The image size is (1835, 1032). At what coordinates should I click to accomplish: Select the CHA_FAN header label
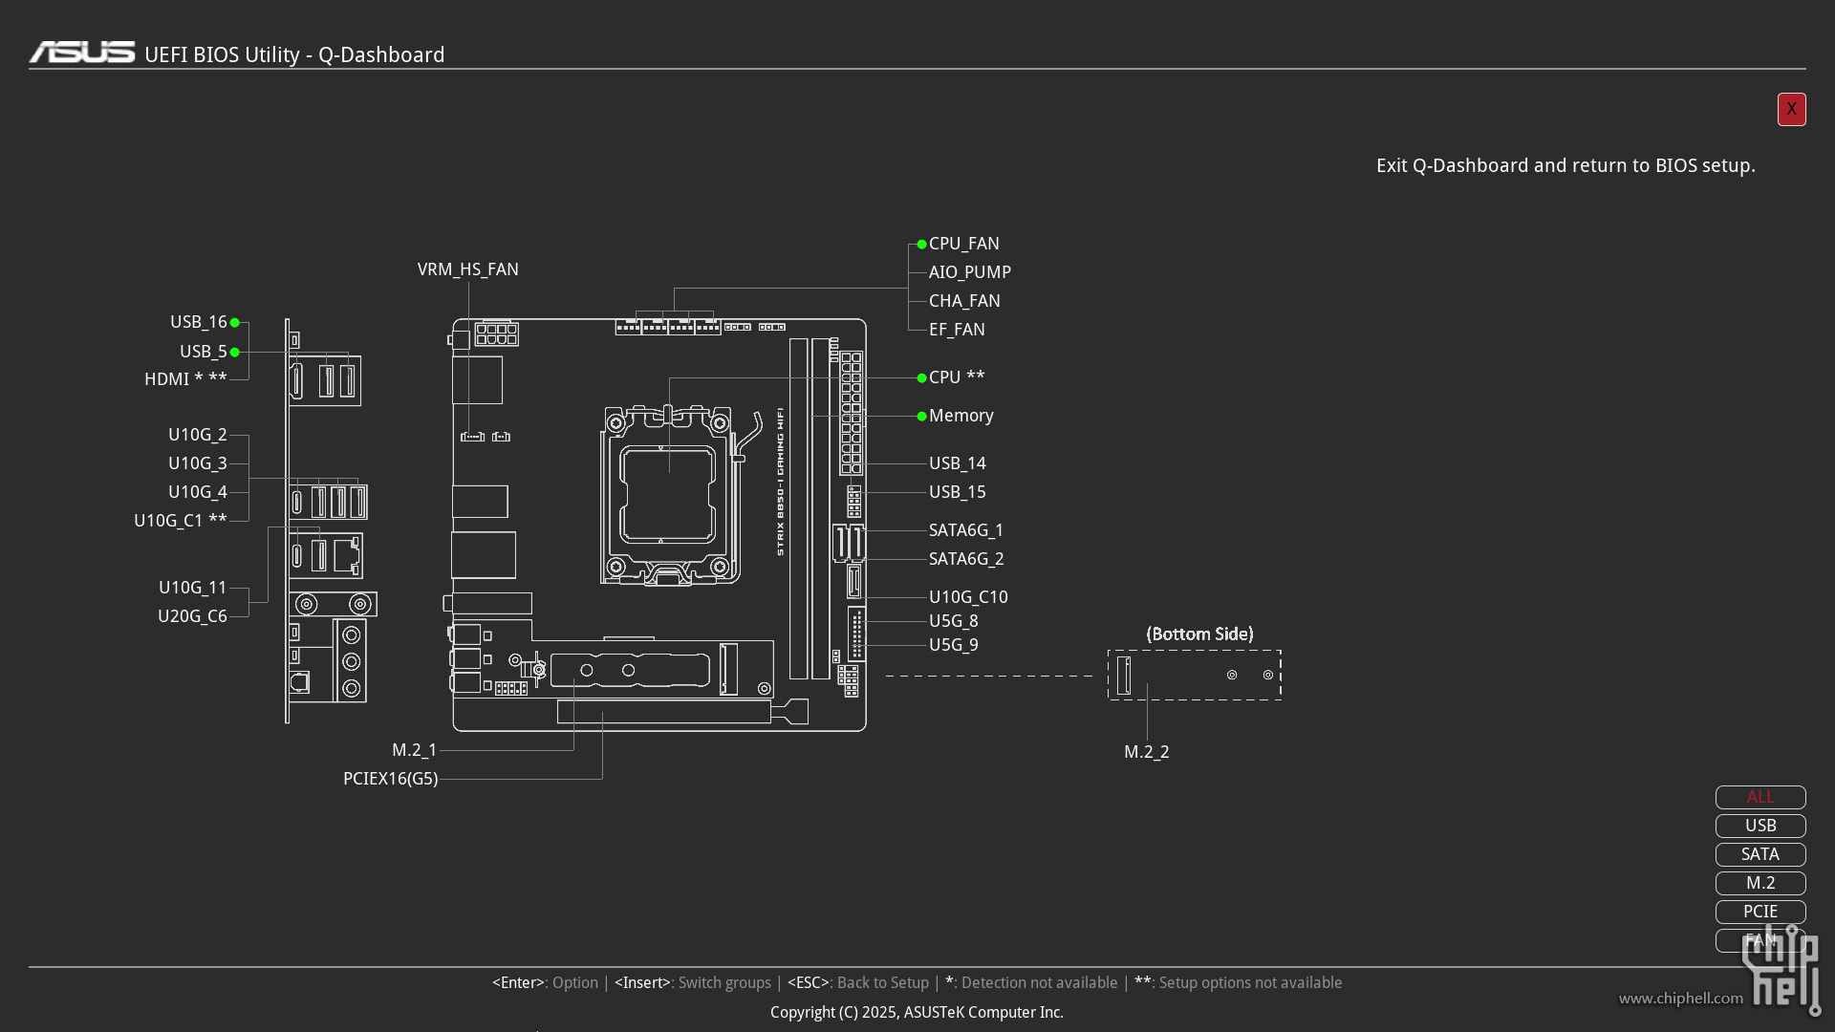(x=964, y=301)
